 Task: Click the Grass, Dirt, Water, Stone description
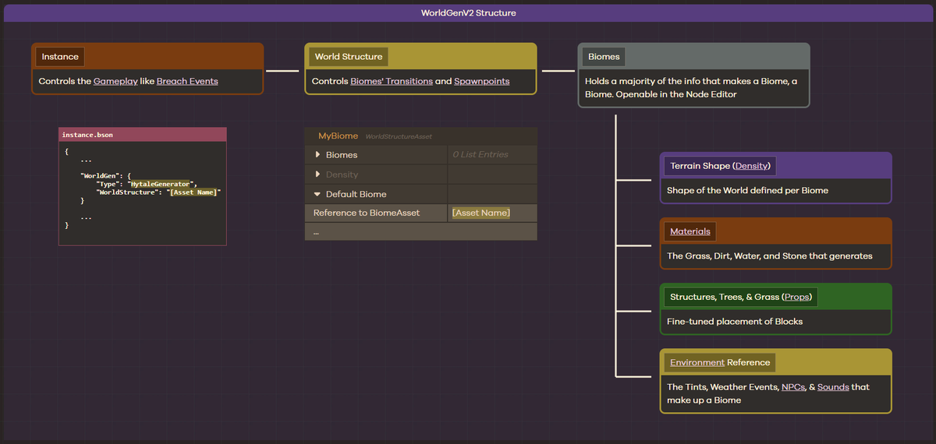tap(770, 256)
